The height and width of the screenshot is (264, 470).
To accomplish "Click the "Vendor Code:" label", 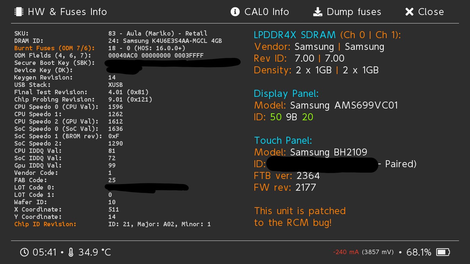I will tap(36, 173).
